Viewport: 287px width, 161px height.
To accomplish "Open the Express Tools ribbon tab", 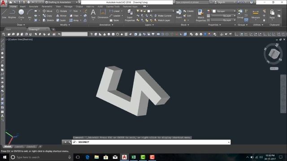I will [113, 6].
